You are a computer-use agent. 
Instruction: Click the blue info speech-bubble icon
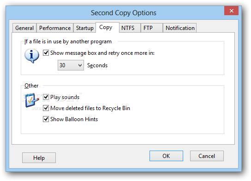(x=31, y=56)
